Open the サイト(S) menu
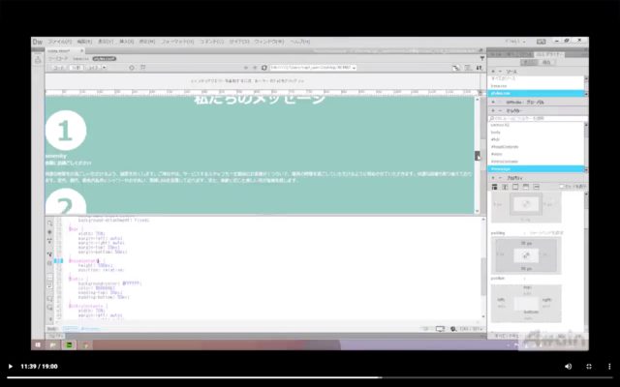620x387 pixels. click(x=239, y=42)
